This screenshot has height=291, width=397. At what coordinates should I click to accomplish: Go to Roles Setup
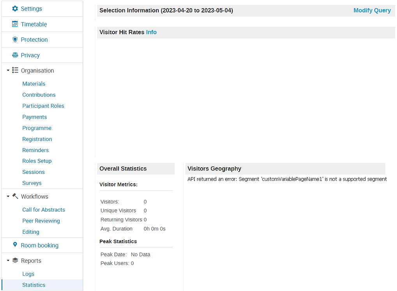coord(37,161)
